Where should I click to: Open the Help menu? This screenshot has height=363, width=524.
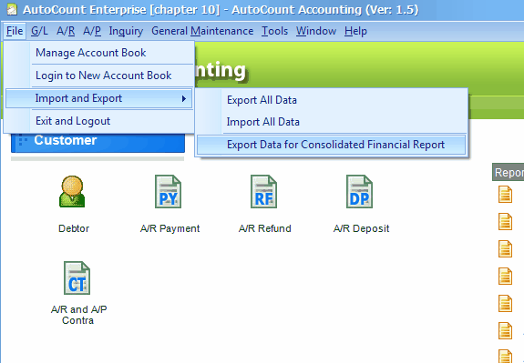356,31
